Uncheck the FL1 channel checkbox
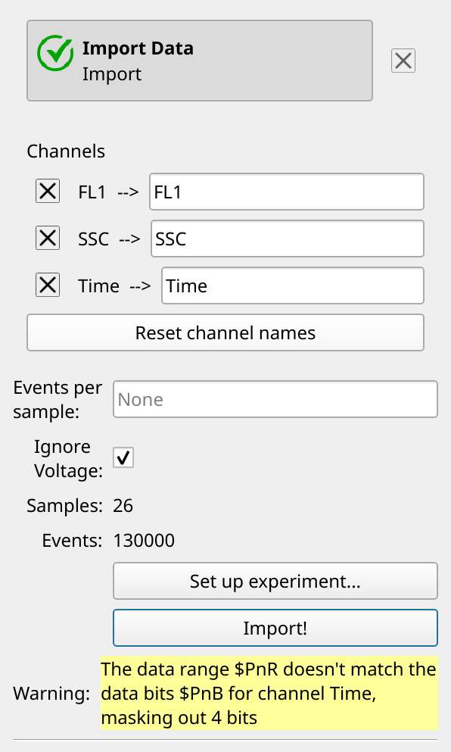The width and height of the screenshot is (451, 752). coord(48,192)
